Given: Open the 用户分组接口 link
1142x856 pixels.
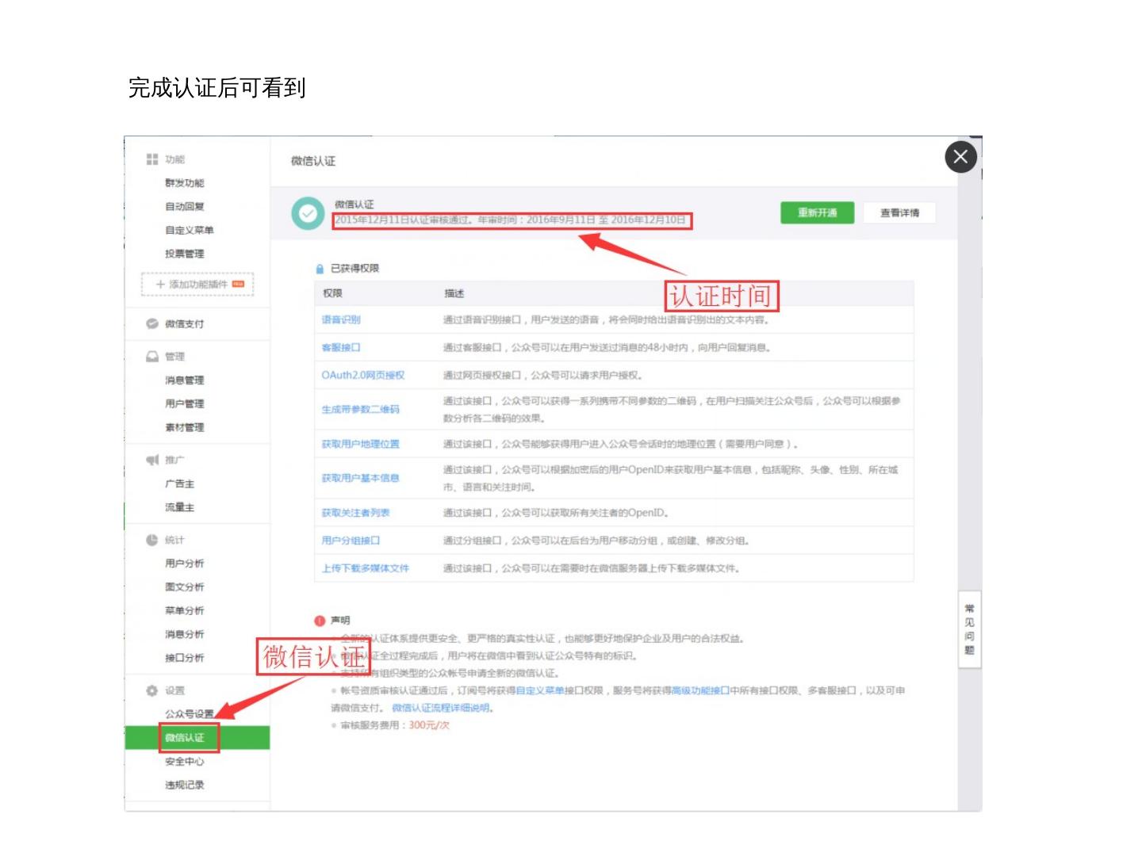Looking at the screenshot, I should click(x=351, y=541).
